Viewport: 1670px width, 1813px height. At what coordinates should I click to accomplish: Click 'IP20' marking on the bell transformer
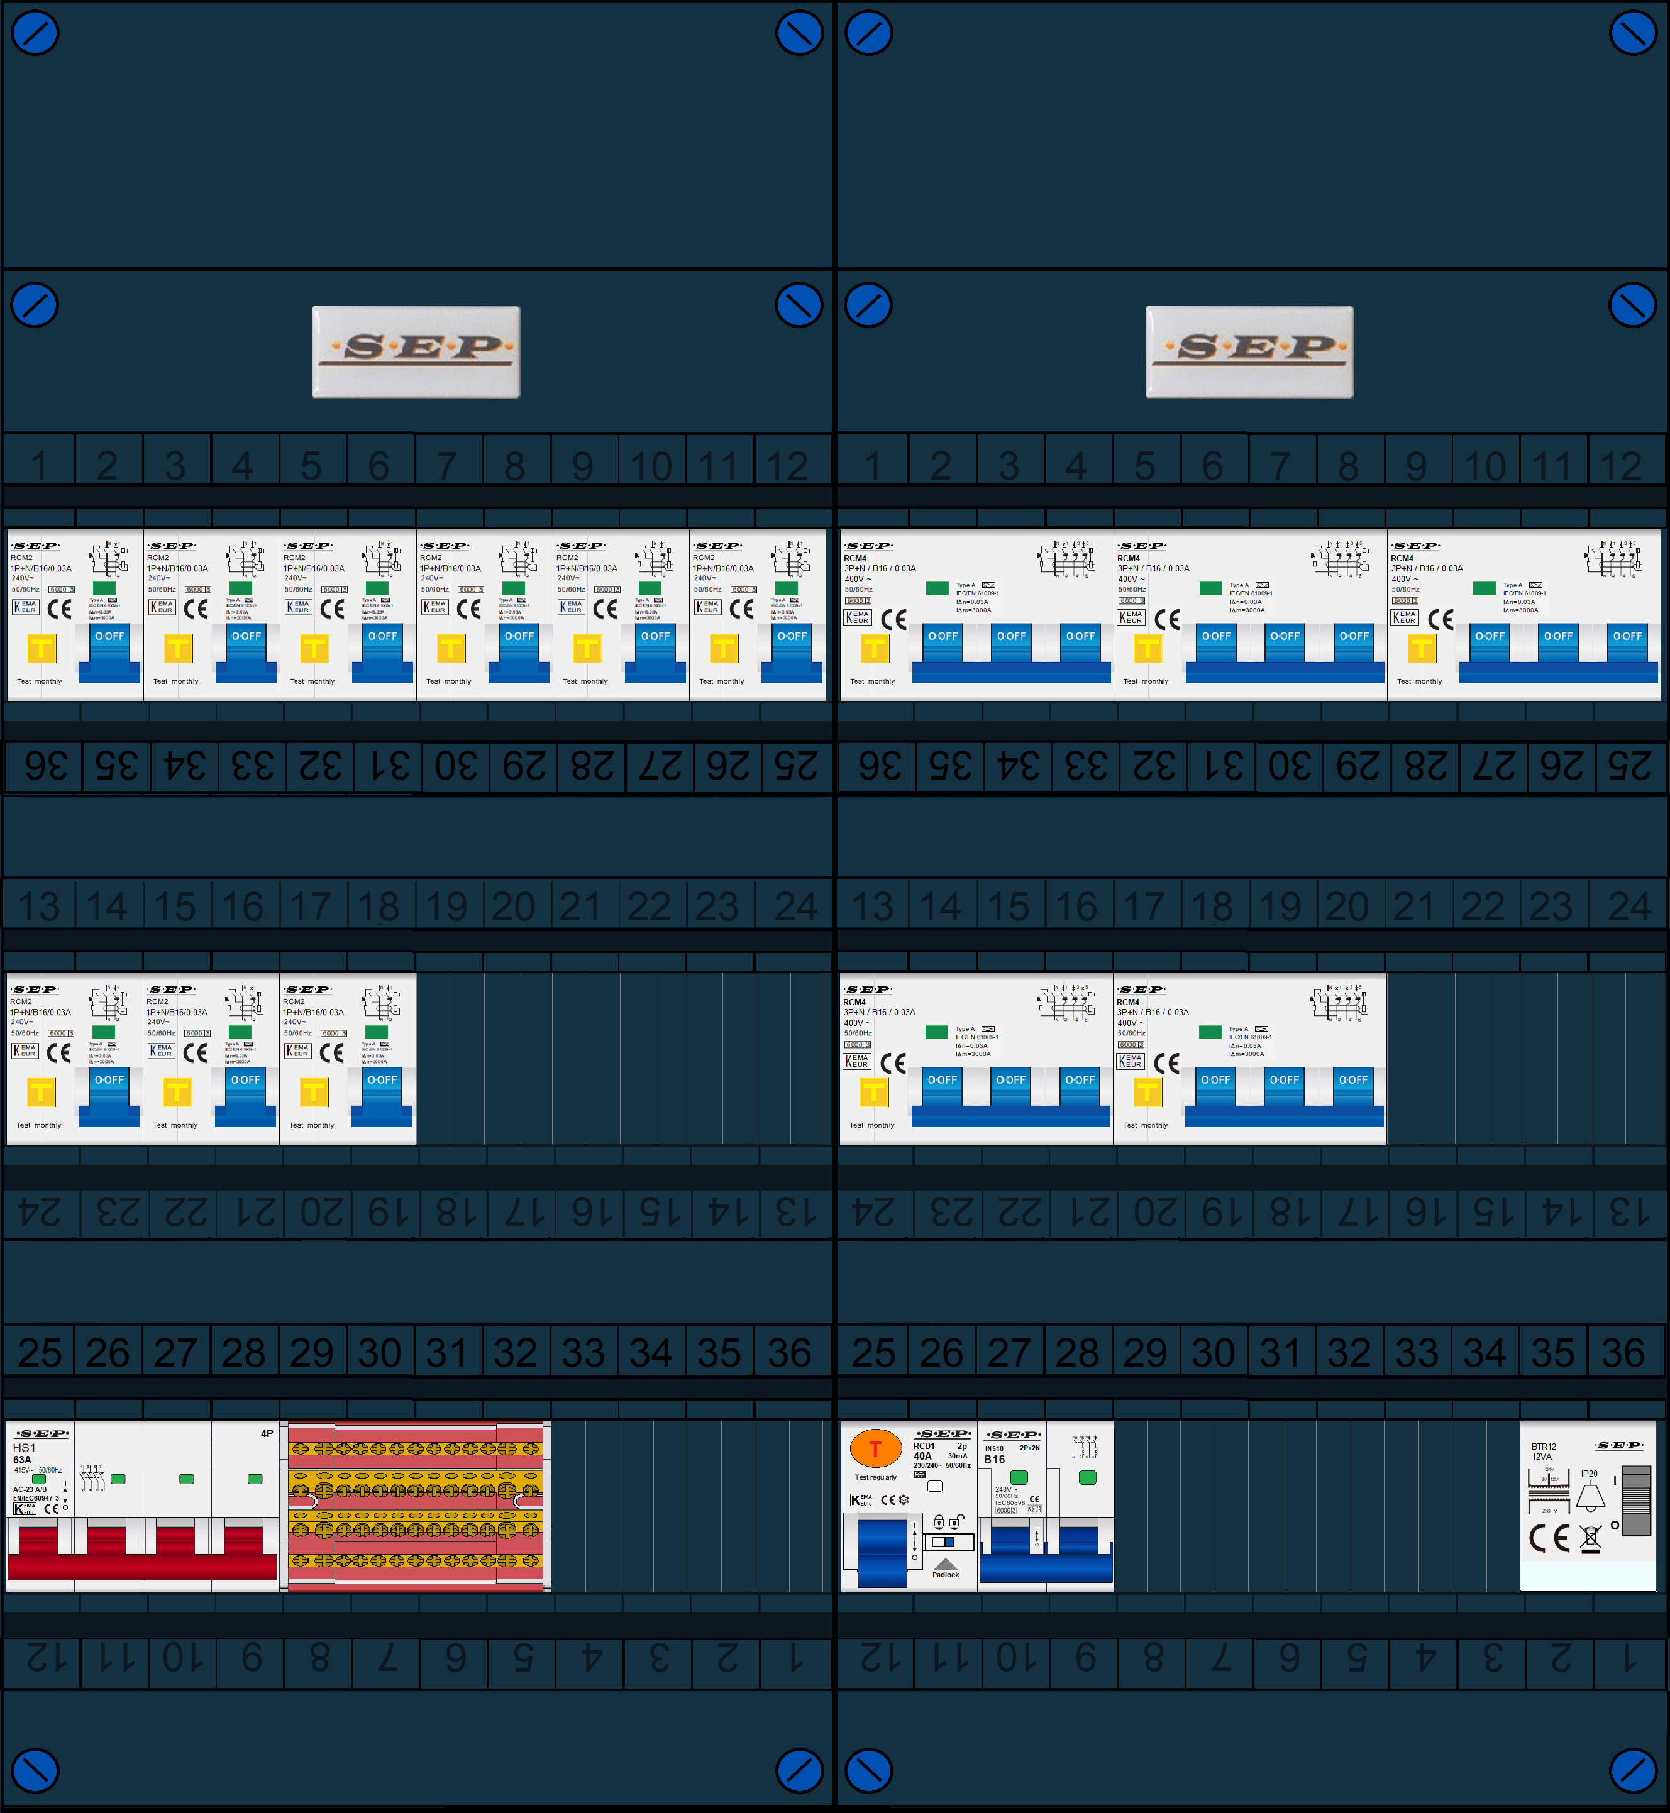(x=1590, y=1474)
